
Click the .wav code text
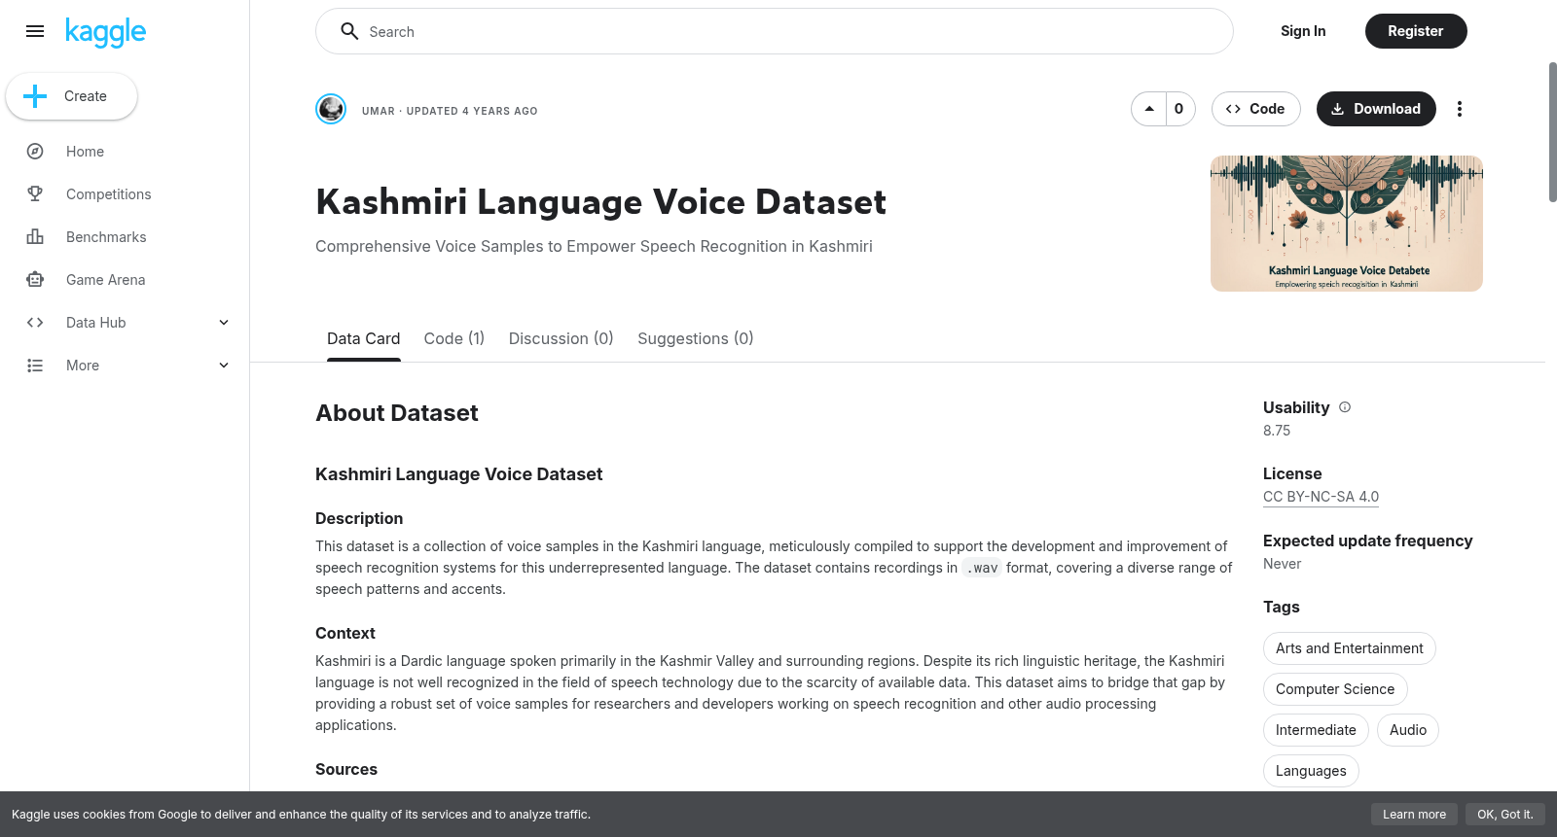(982, 568)
